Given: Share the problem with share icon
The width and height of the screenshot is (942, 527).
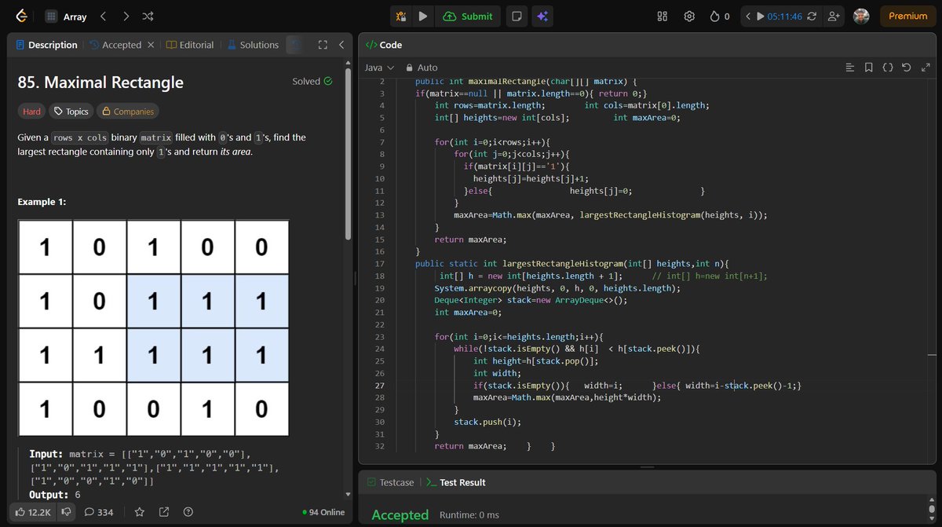Looking at the screenshot, I should (x=164, y=512).
